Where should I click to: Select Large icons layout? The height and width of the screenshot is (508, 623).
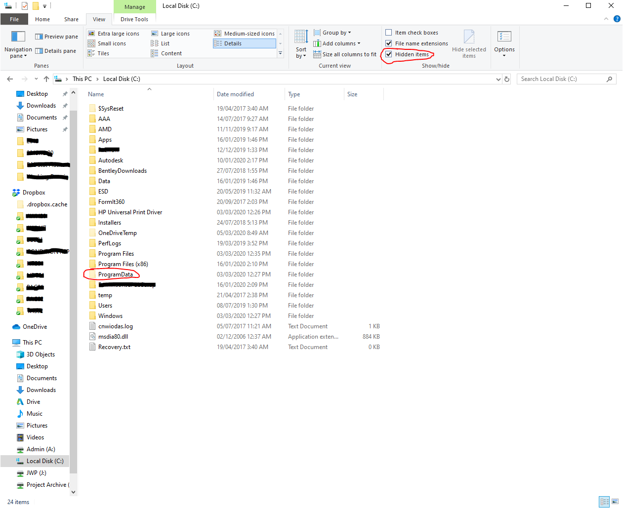click(170, 34)
